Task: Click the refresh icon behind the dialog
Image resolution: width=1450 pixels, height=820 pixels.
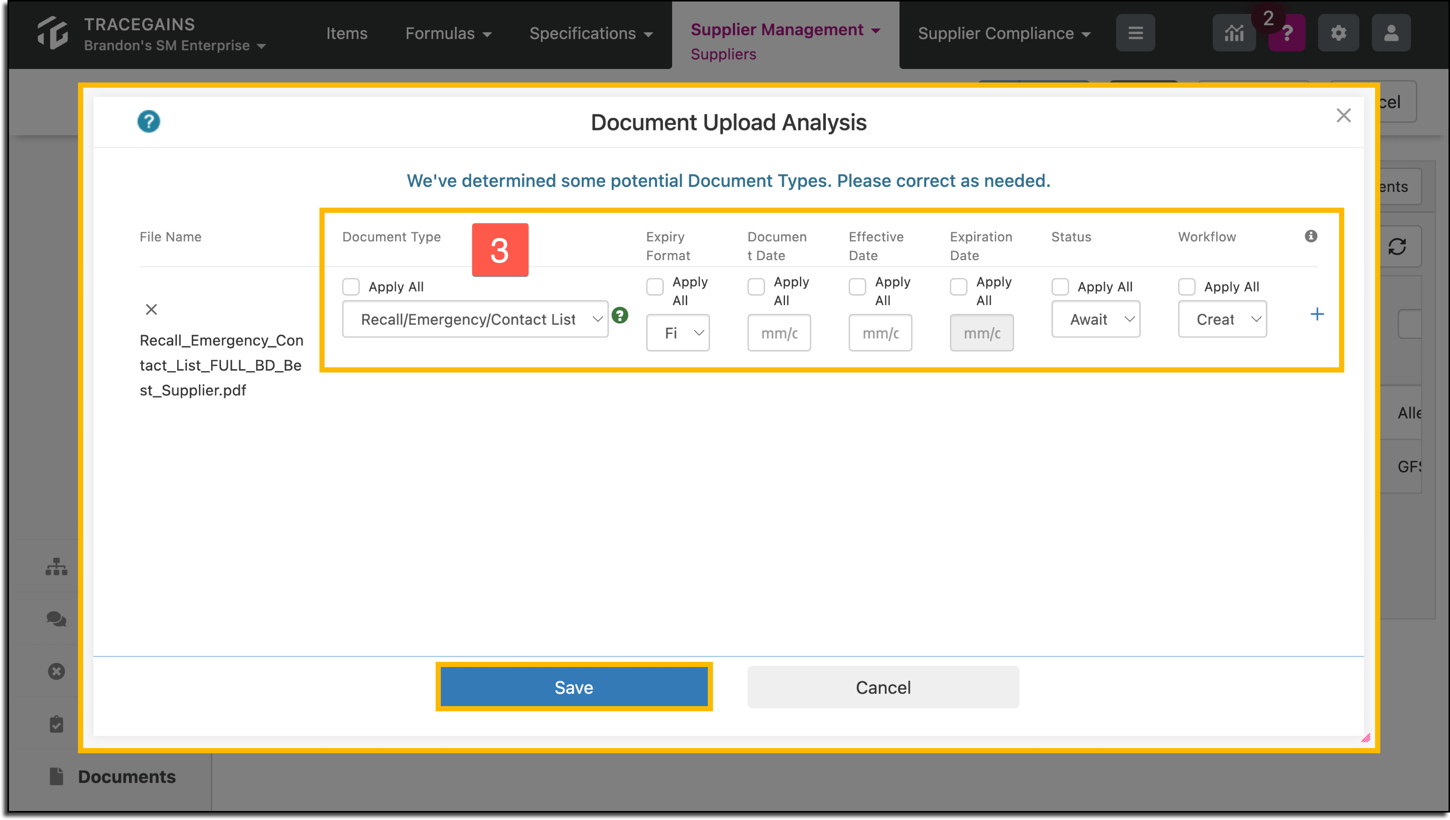Action: click(1397, 246)
